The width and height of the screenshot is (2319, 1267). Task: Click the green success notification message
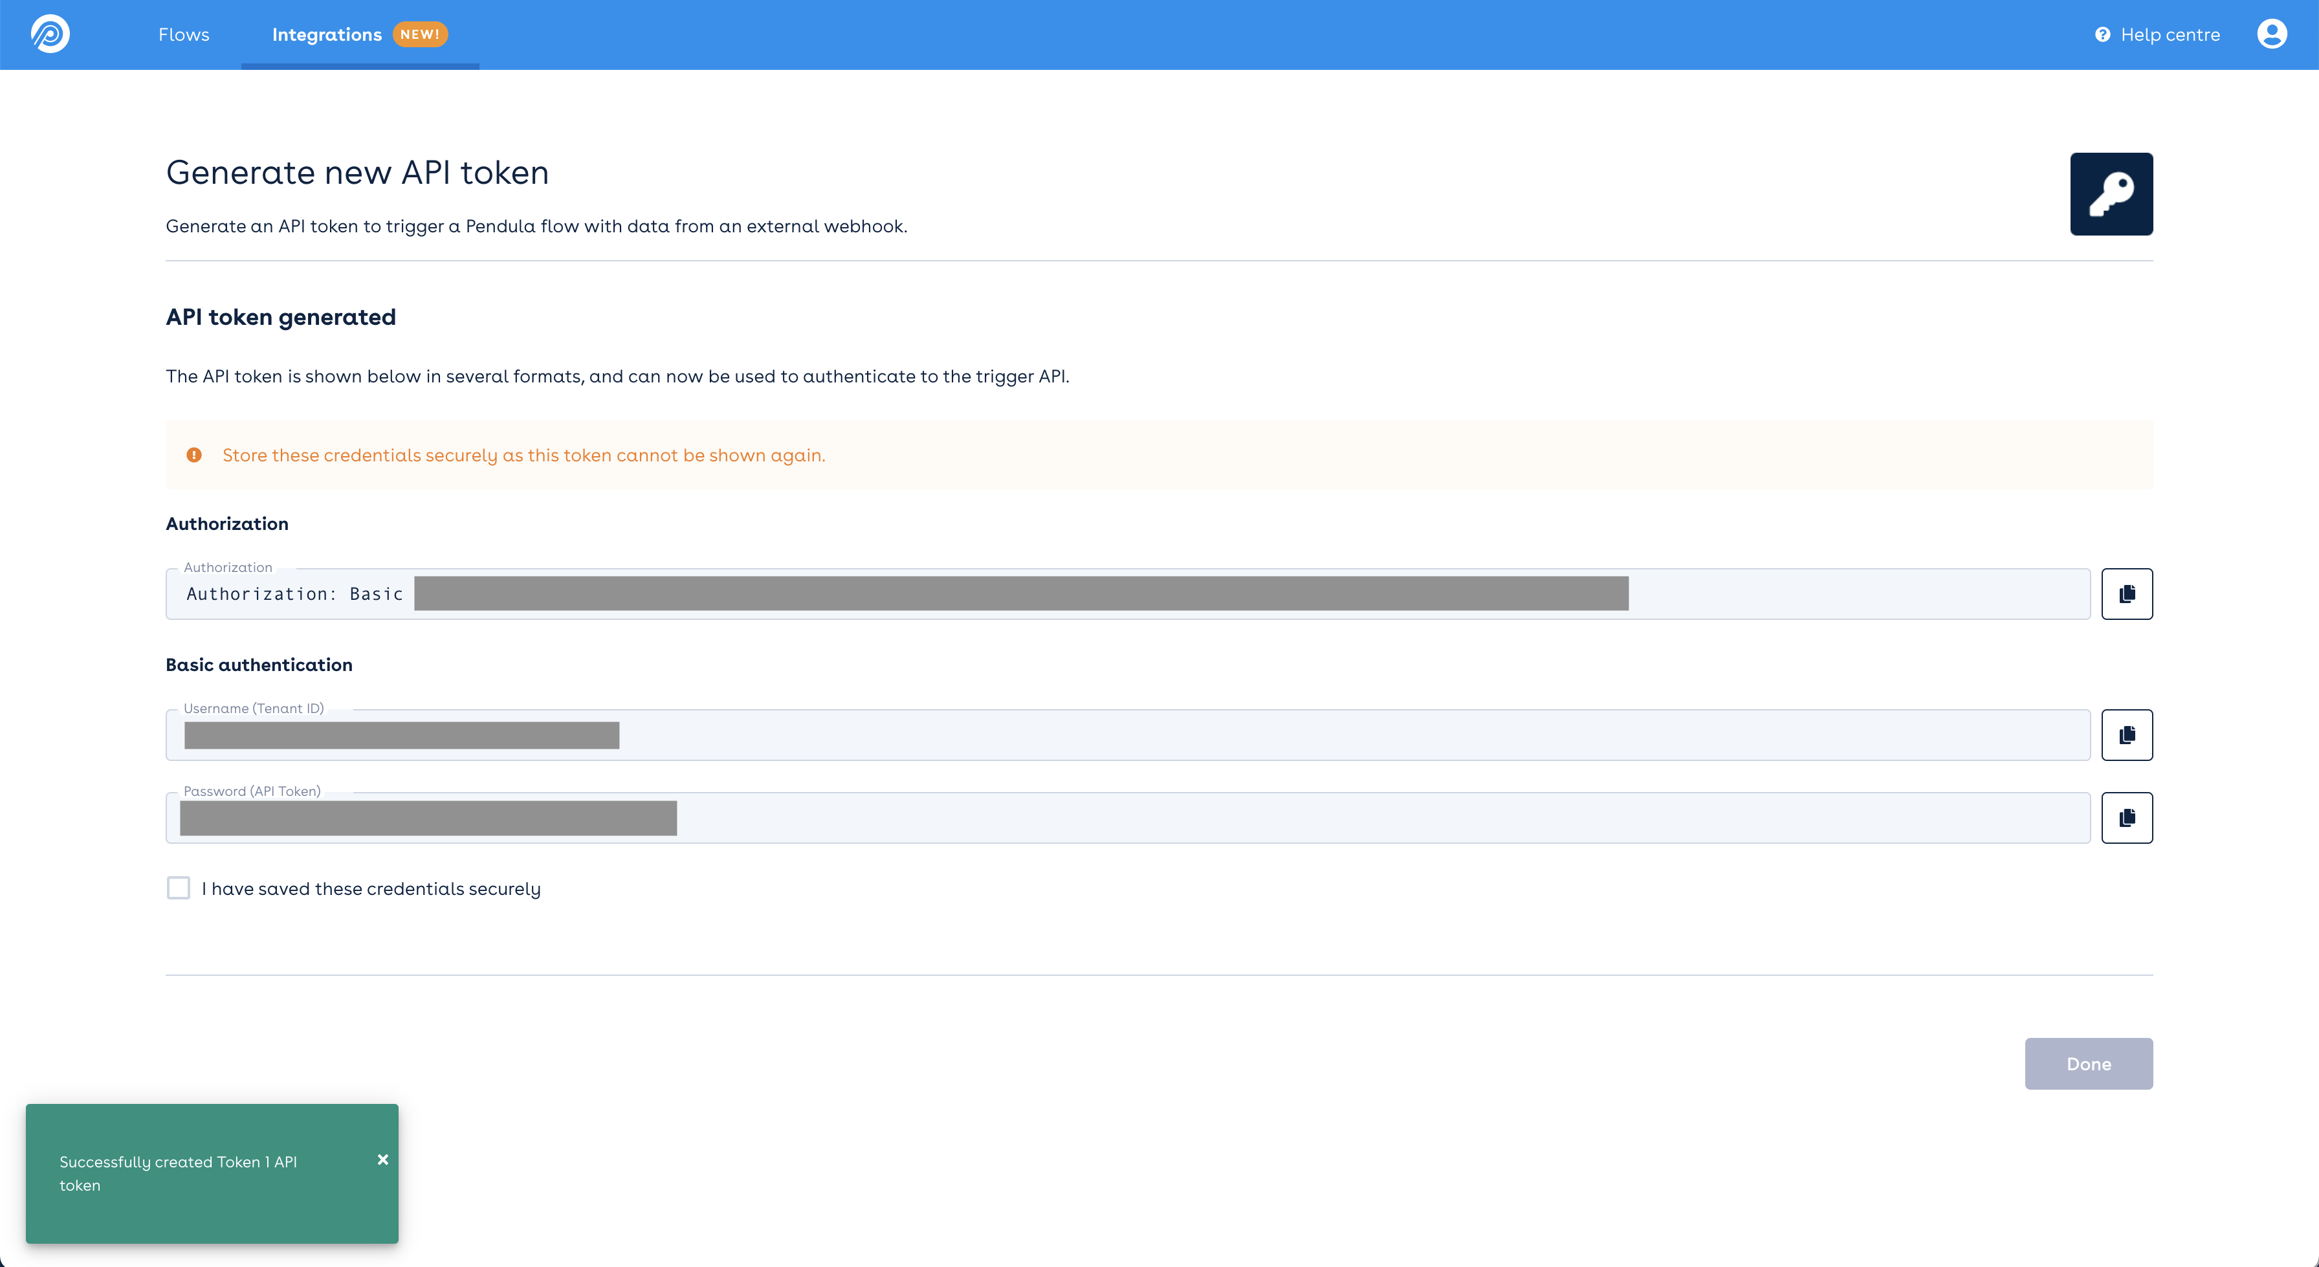click(x=178, y=1173)
